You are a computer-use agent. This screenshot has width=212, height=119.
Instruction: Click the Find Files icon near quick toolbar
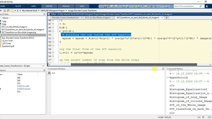coord(128,6)
